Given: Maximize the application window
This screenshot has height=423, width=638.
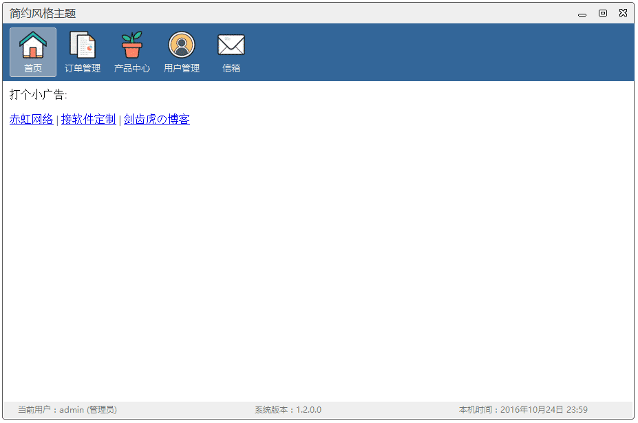Looking at the screenshot, I should point(603,13).
